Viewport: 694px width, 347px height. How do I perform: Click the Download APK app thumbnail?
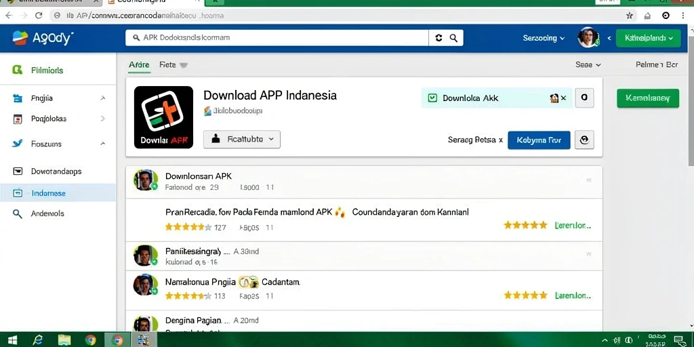(163, 117)
